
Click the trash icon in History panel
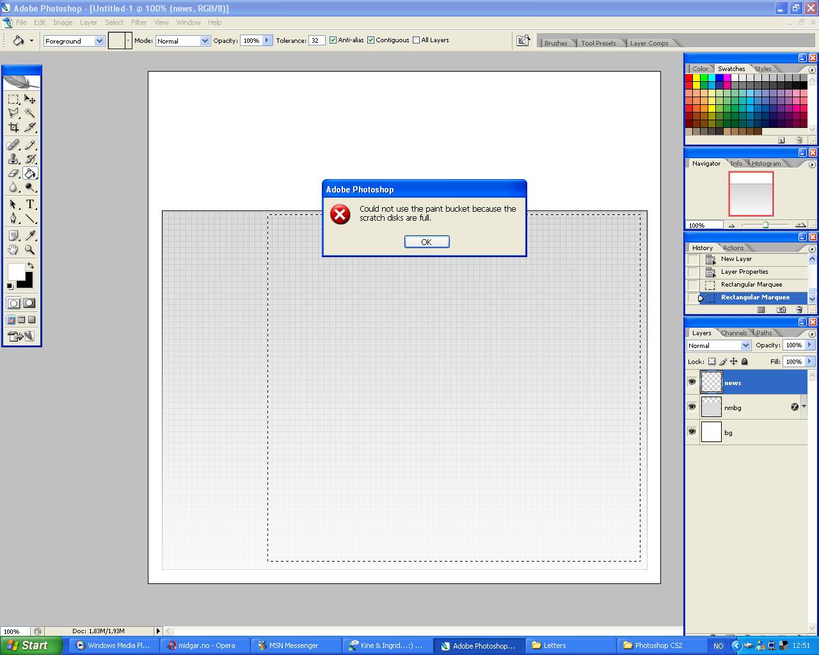799,310
